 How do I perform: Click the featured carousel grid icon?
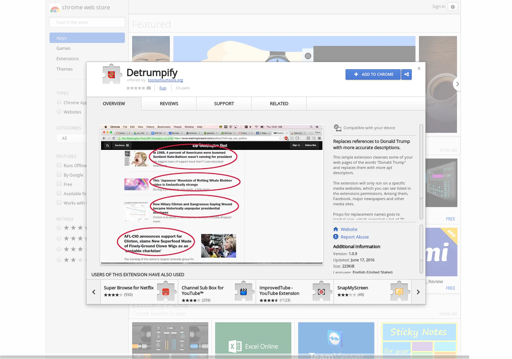coord(308,56)
